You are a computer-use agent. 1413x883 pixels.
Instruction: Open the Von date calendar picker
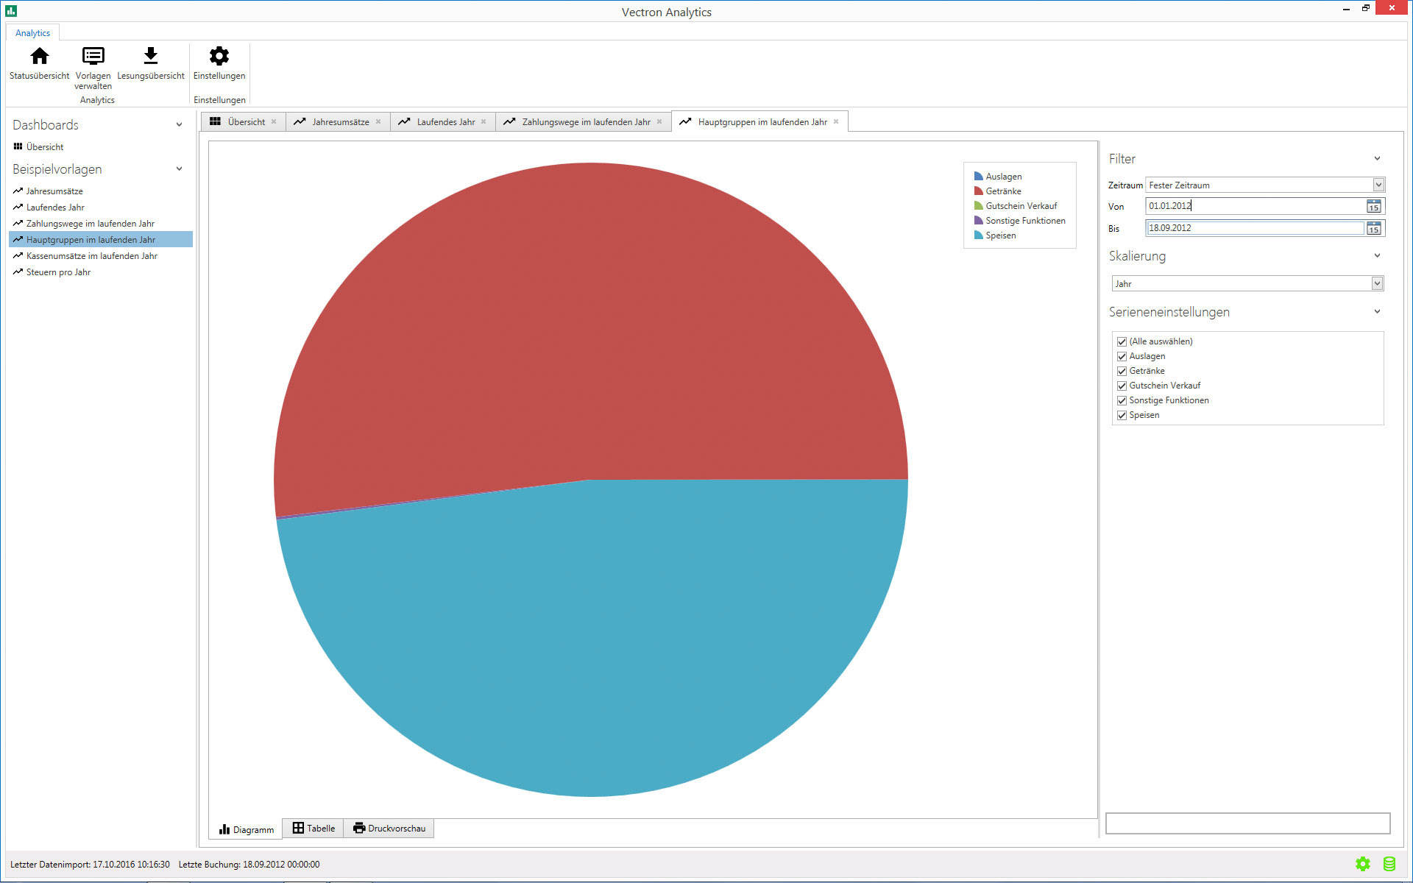click(x=1373, y=207)
